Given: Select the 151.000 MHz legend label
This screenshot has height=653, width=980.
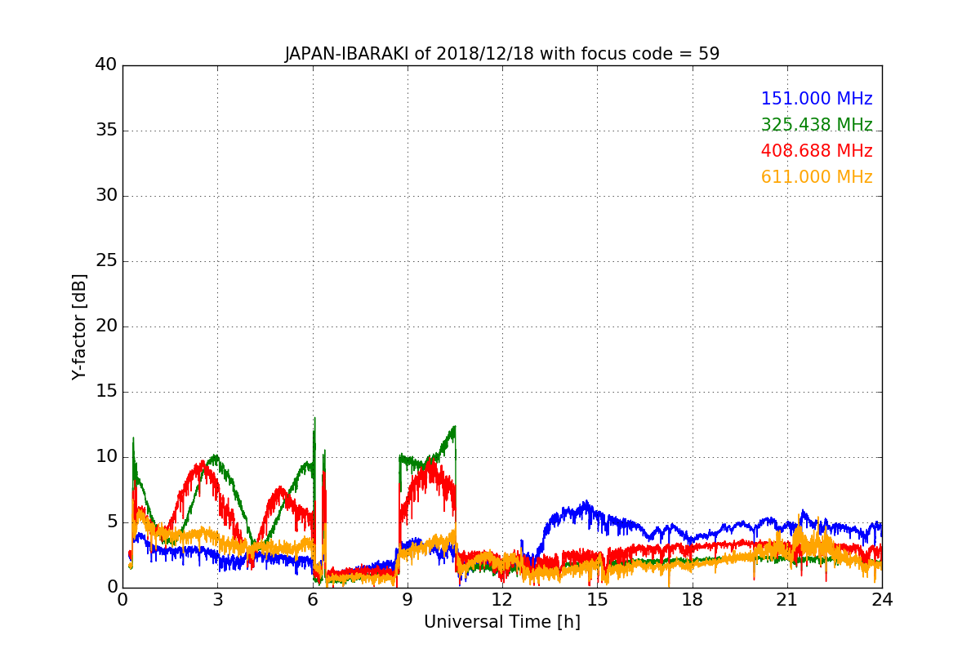Looking at the screenshot, I should (x=817, y=99).
